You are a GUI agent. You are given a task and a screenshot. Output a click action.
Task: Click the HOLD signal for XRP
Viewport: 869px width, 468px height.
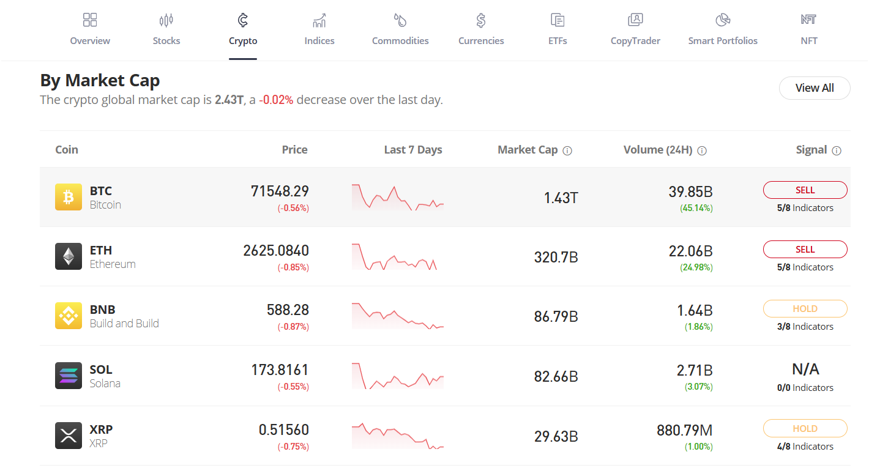click(x=805, y=429)
